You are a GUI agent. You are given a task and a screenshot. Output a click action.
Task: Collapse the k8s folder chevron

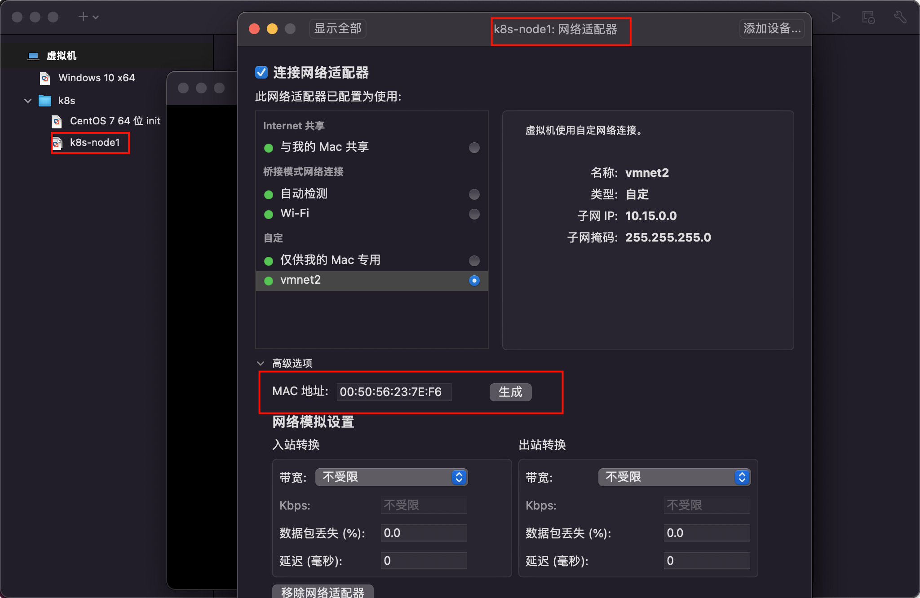pyautogui.click(x=28, y=101)
